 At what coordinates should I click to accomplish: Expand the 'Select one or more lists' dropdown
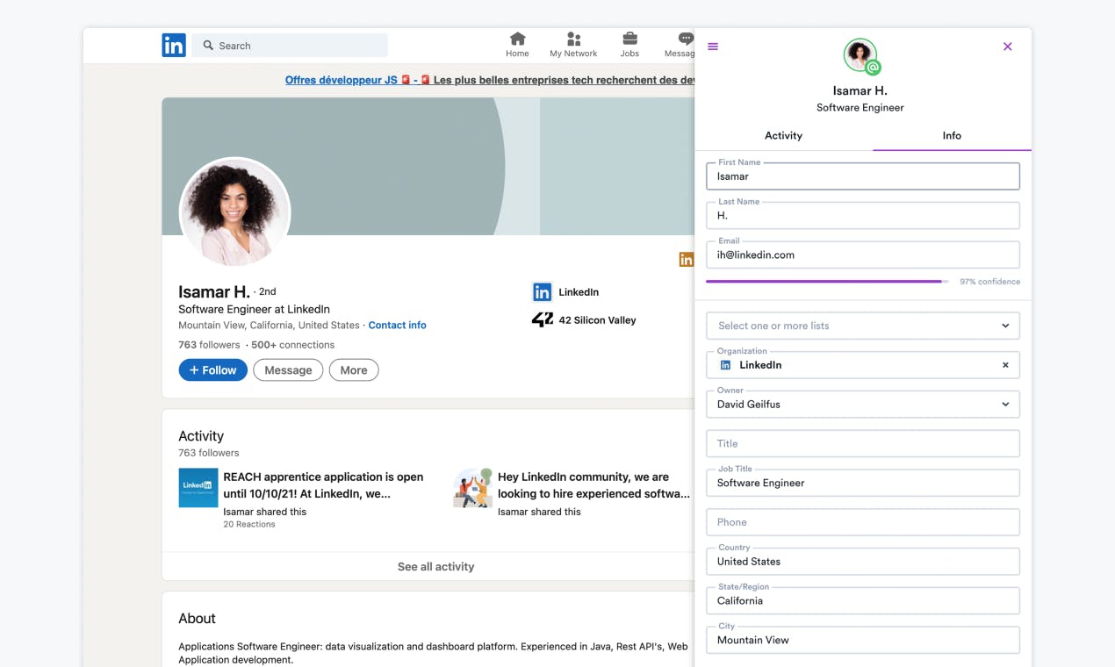click(863, 326)
